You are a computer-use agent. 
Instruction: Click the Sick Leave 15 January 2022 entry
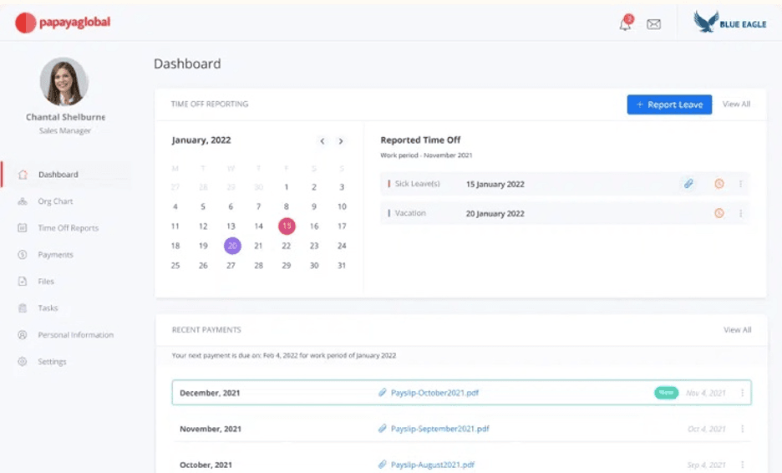tap(565, 184)
